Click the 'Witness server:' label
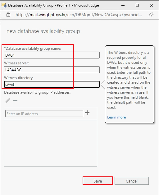 tap(16, 63)
